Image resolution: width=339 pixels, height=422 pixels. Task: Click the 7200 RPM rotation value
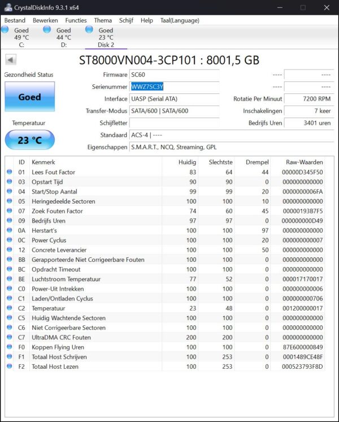pos(309,99)
